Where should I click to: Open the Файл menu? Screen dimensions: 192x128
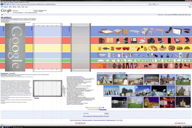coord(1,2)
